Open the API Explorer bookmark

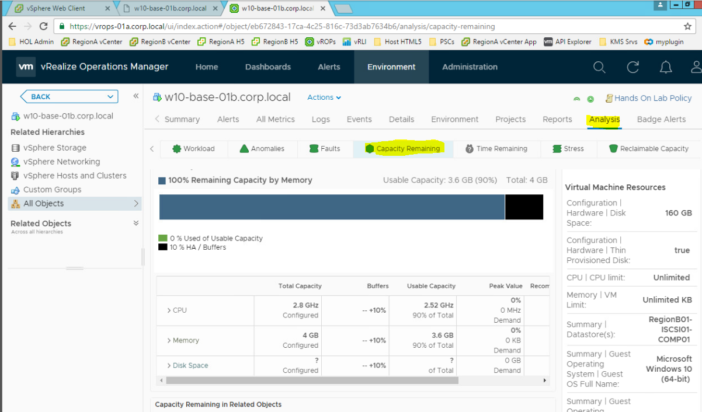click(x=567, y=41)
